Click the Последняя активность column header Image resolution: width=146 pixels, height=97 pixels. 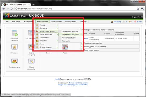(119, 33)
